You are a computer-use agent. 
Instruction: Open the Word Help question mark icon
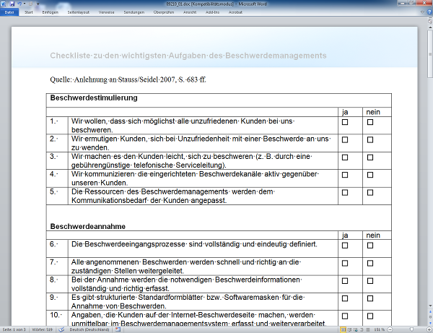[x=428, y=12]
